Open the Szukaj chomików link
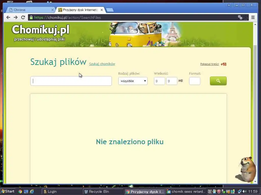The height and width of the screenshot is (195, 261). 102,64
